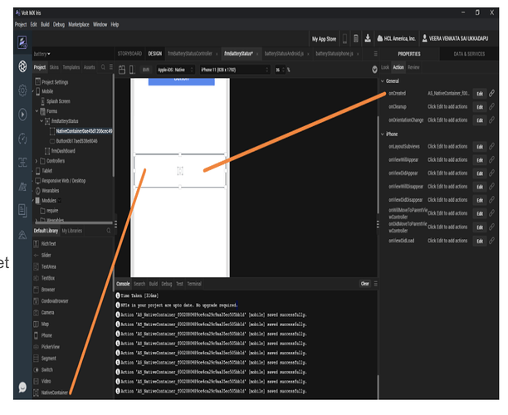Image resolution: width=508 pixels, height=415 pixels.
Task: Click the link icon for onCleanup
Action: pyautogui.click(x=491, y=106)
